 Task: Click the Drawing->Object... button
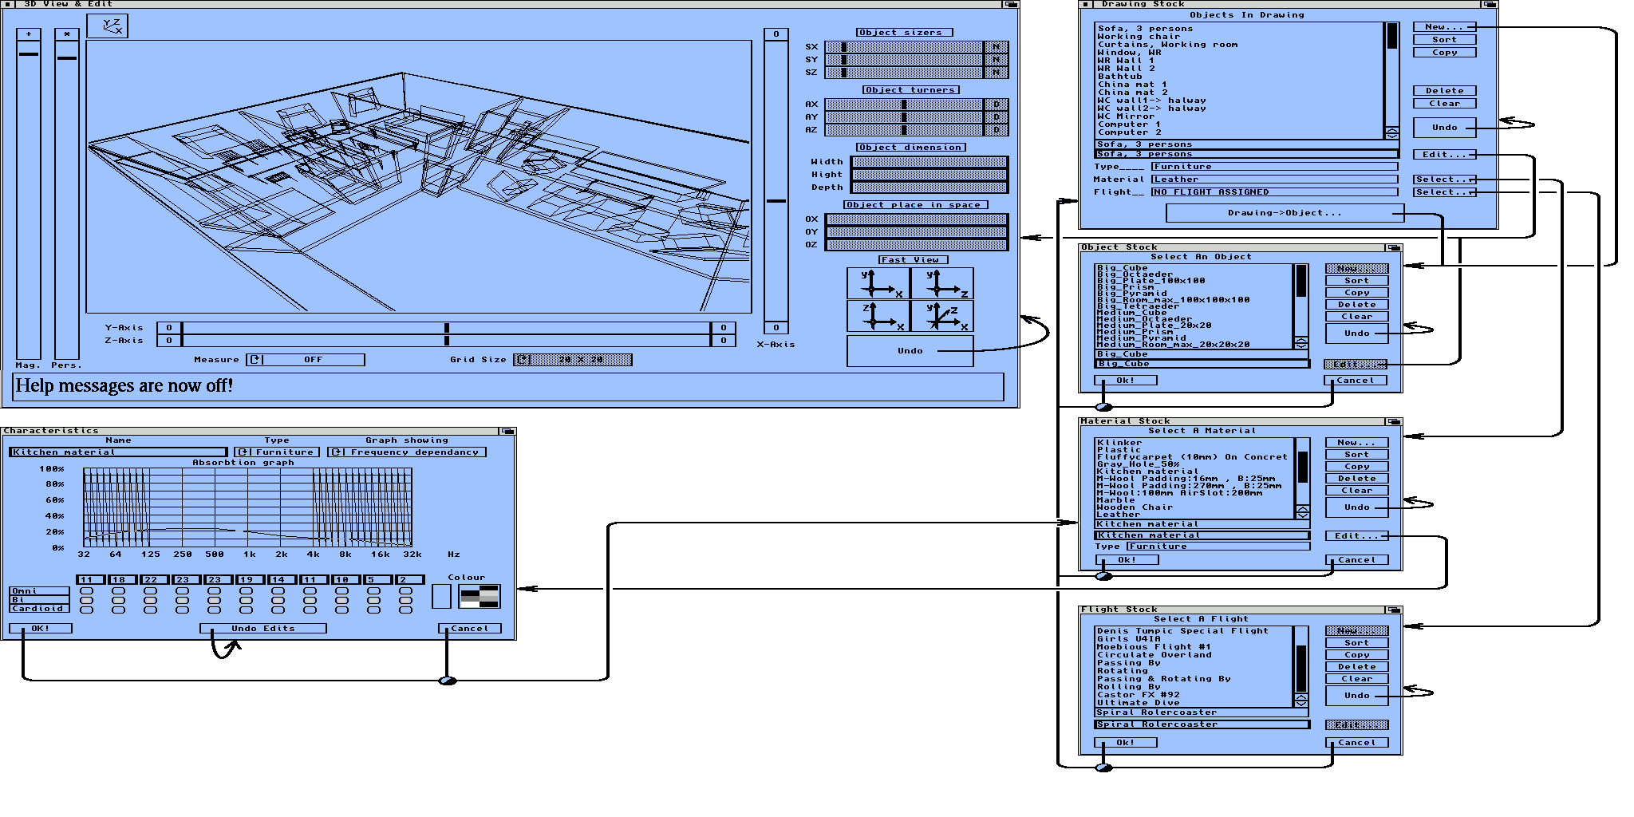(1284, 213)
